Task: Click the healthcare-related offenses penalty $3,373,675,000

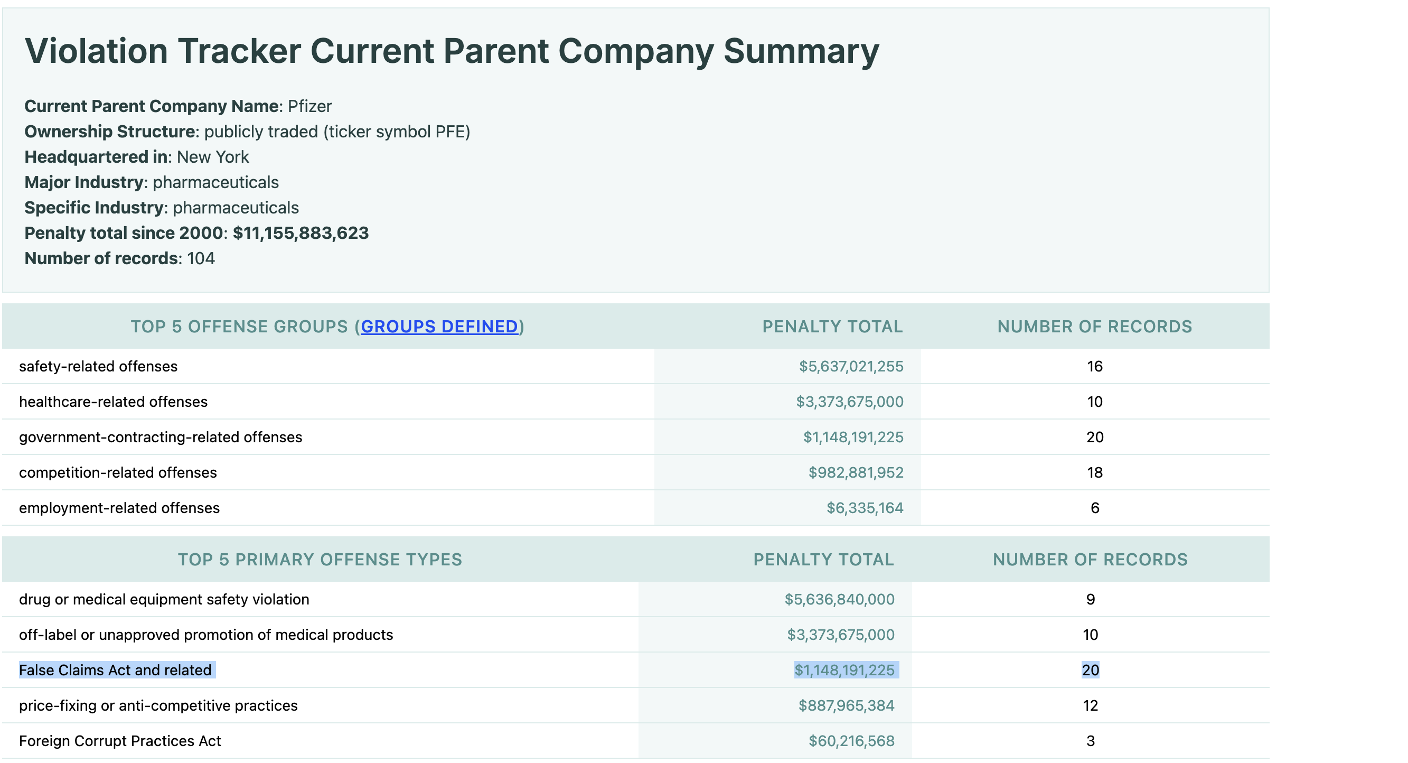Action: [849, 402]
